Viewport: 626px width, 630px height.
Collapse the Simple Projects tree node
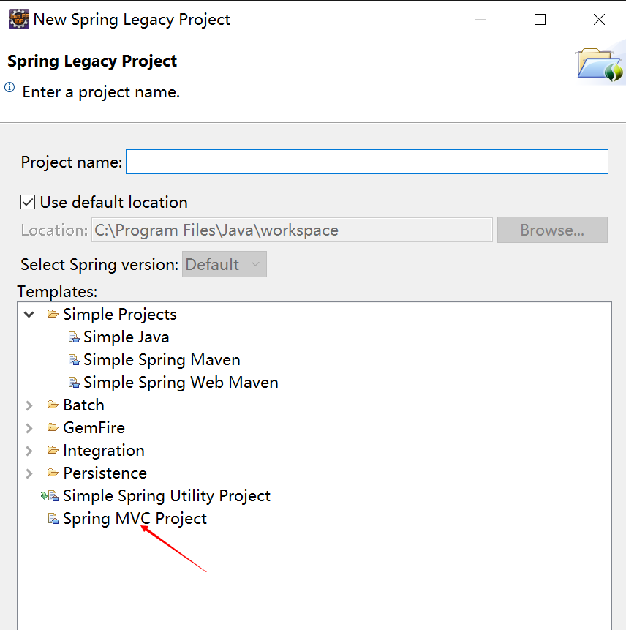pos(29,314)
